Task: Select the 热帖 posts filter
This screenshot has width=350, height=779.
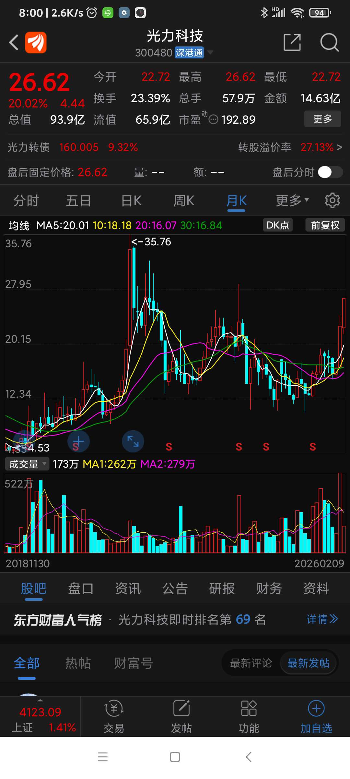Action: coord(78,663)
